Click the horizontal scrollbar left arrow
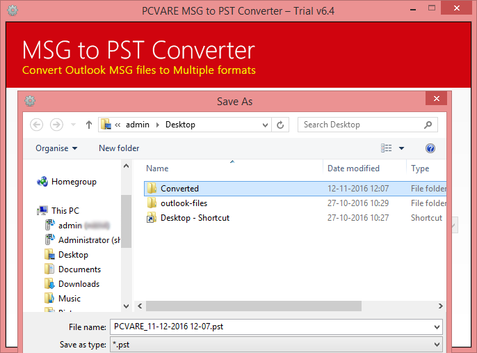The width and height of the screenshot is (477, 353). point(140,306)
